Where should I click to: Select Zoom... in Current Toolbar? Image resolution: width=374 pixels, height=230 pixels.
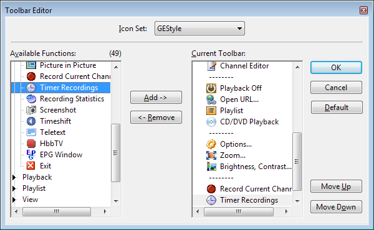point(233,155)
